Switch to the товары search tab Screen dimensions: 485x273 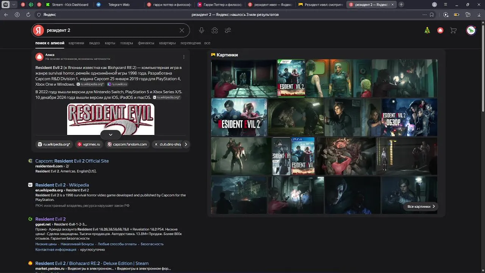pyautogui.click(x=127, y=43)
